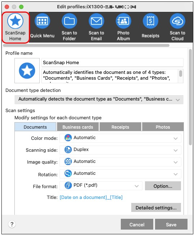Image resolution: width=194 pixels, height=235 pixels.
Task: Open Detailed settings...
Action: tap(156, 208)
